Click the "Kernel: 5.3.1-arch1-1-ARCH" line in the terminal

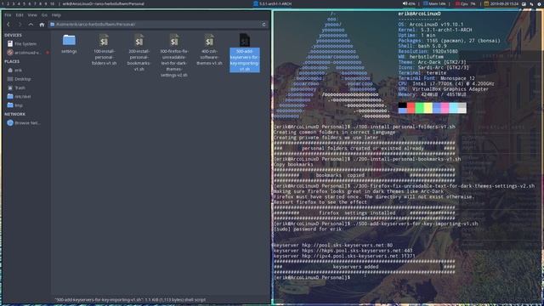pos(435,30)
